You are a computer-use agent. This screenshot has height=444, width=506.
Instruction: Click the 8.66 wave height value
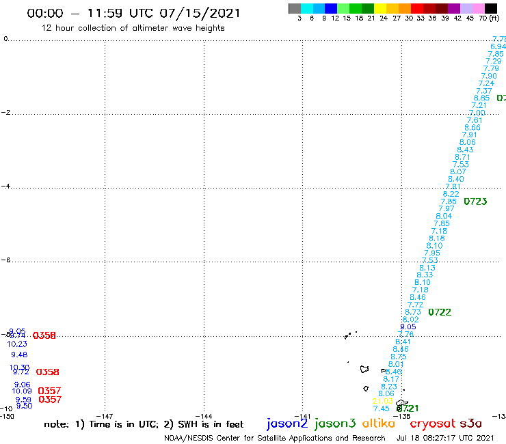(x=472, y=128)
